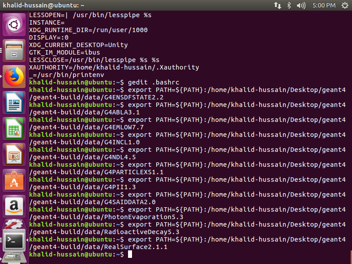Open the disk utility icon below Terminal
352x264 pixels.
tap(14, 257)
